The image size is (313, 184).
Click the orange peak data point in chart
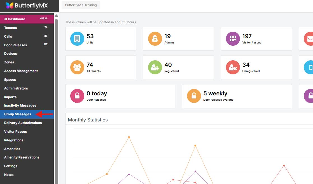coord(129,137)
